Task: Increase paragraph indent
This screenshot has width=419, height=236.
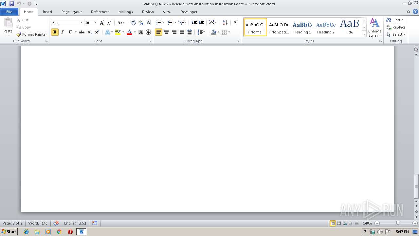Action: 202,23
